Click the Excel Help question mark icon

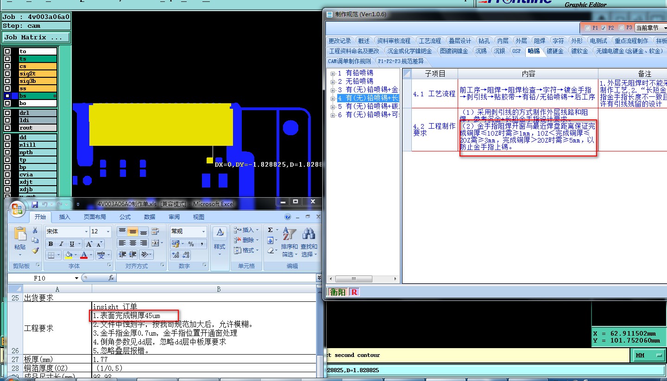[x=288, y=217]
